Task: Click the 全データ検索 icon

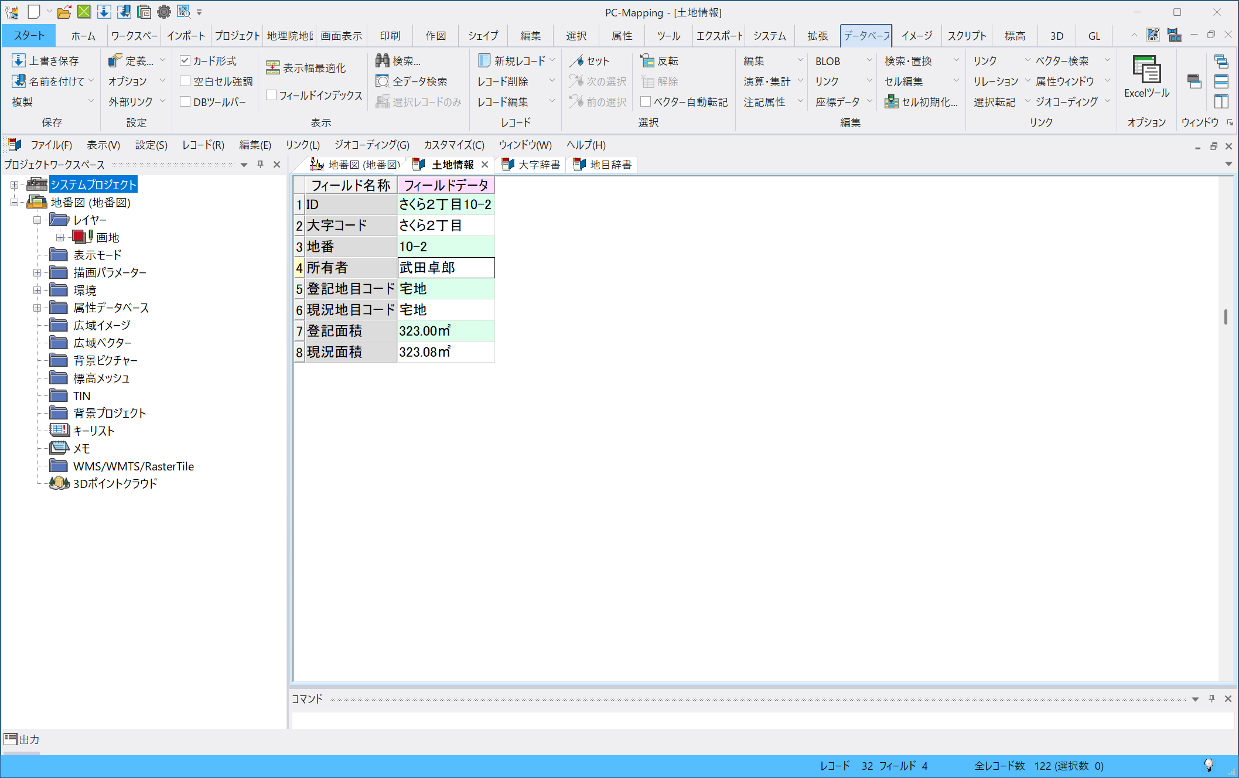Action: point(383,81)
